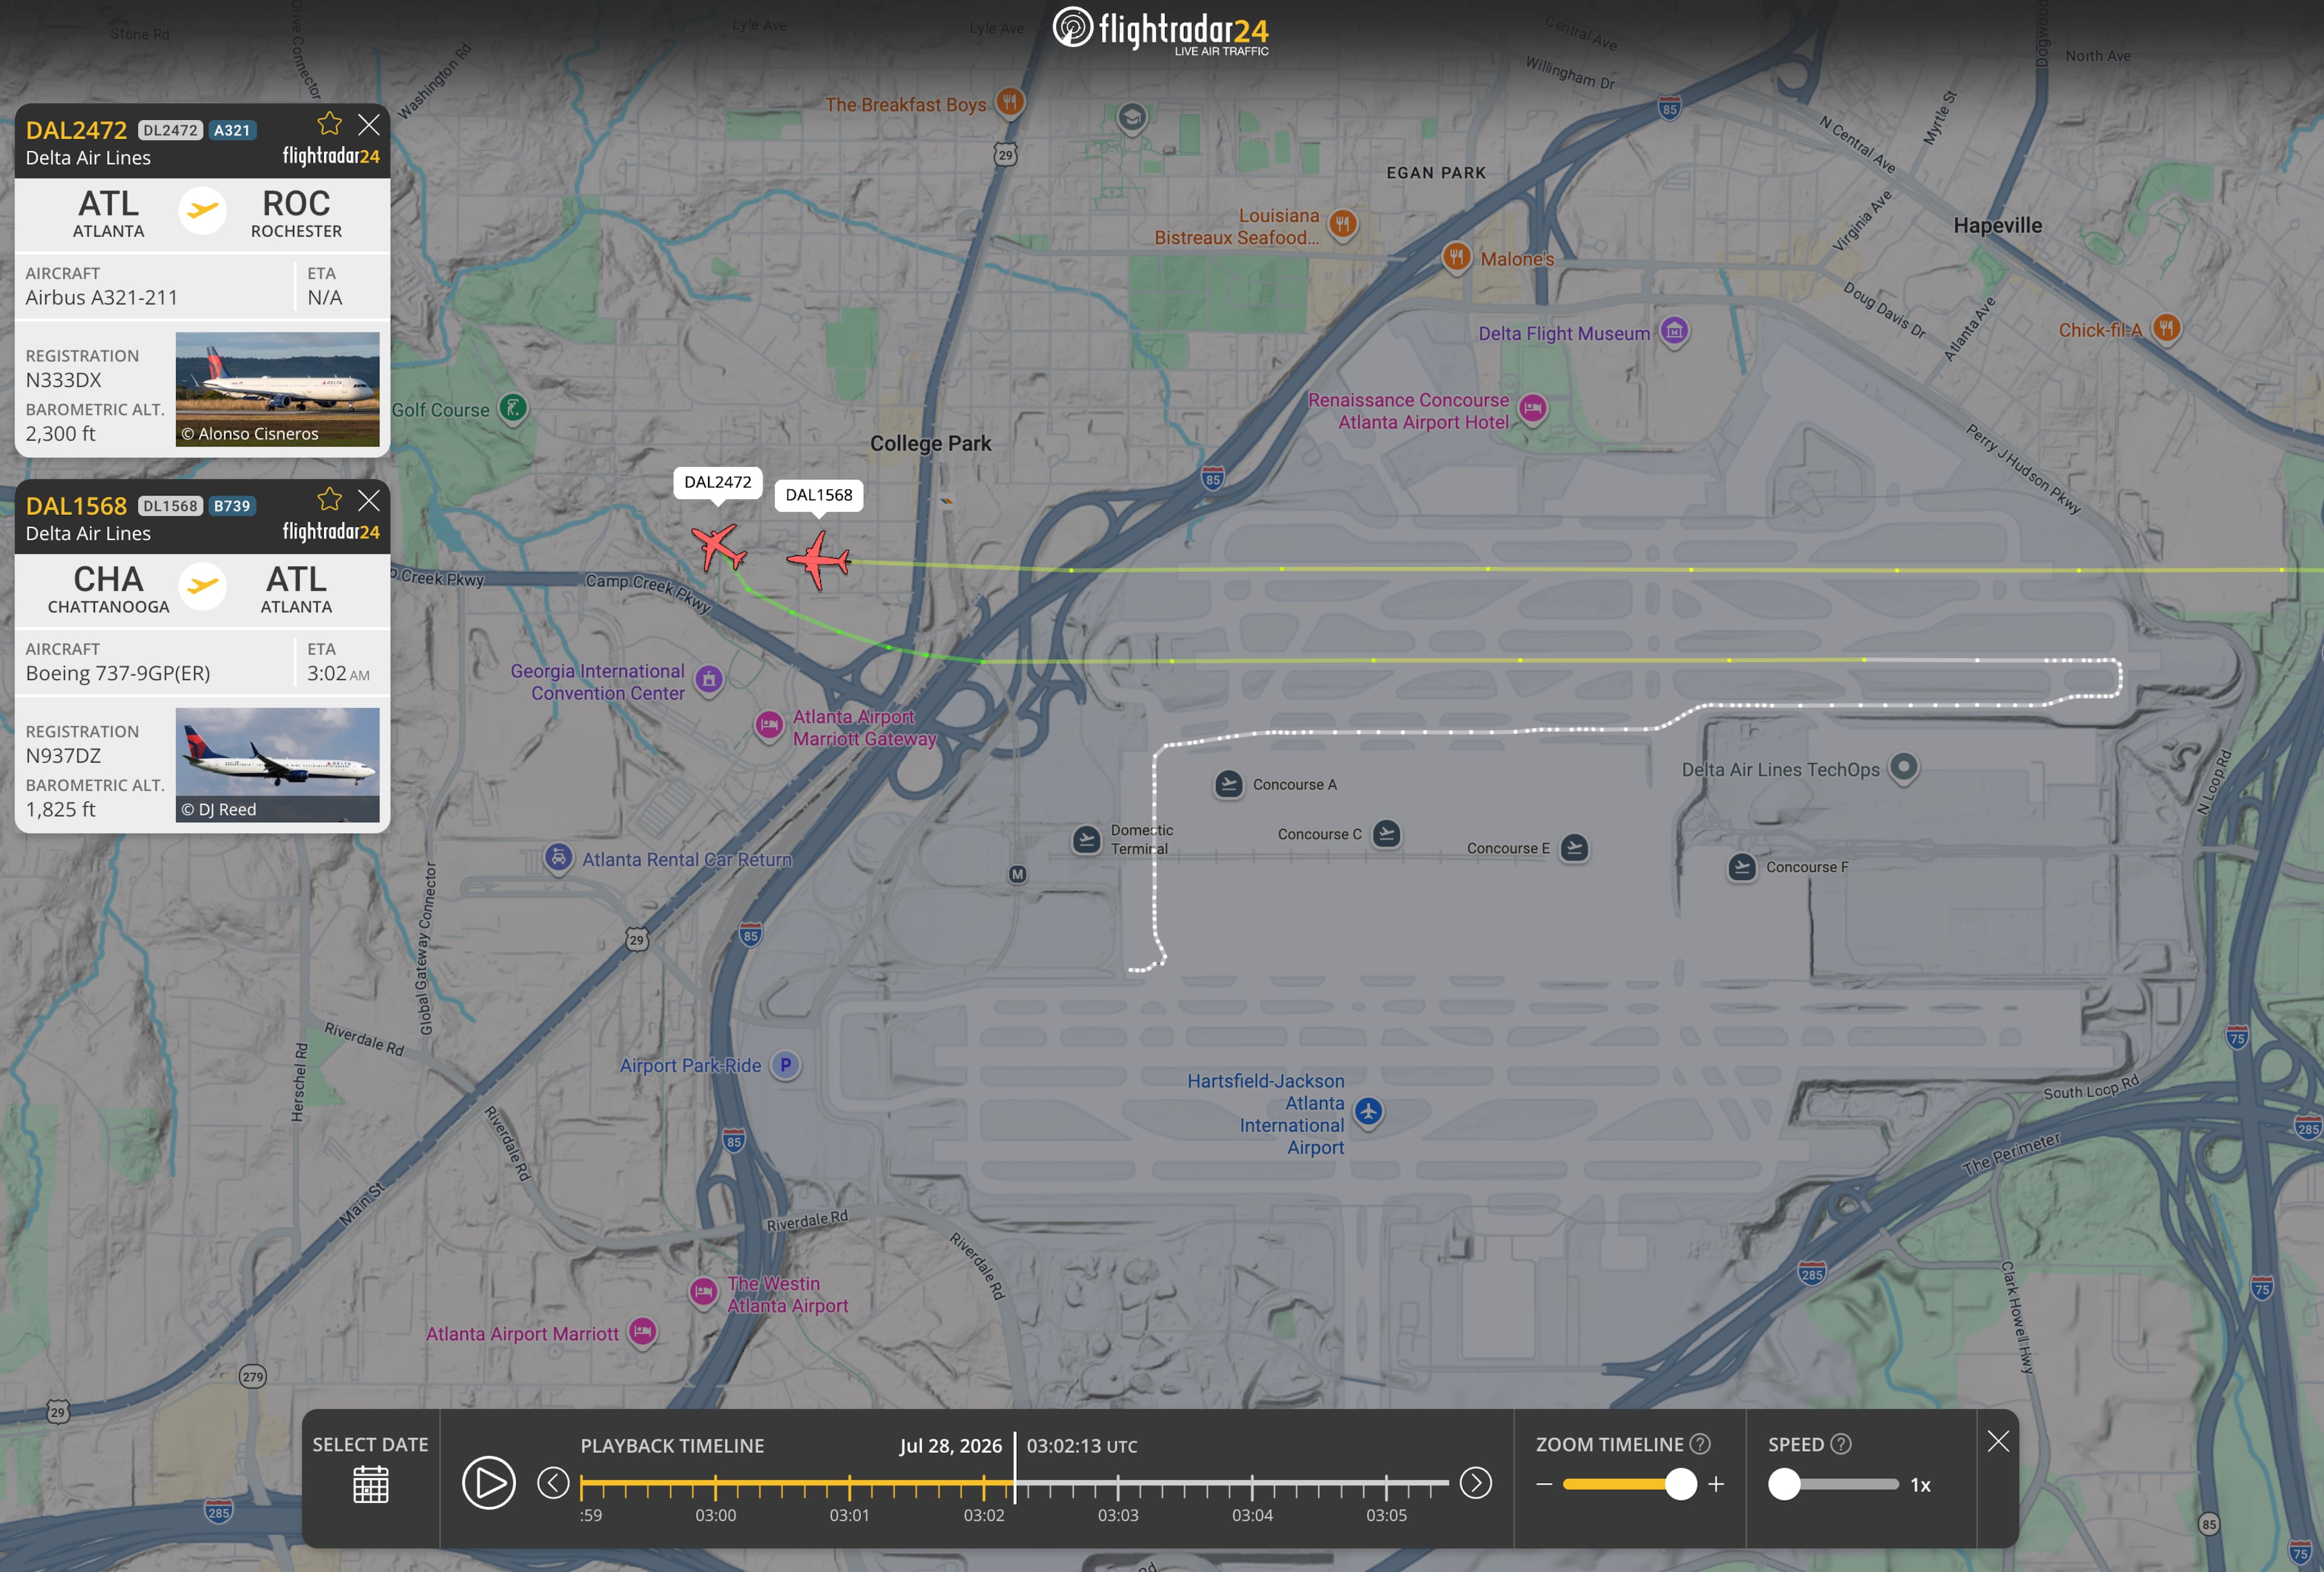2324x1572 pixels.
Task: Click the 03:04 tick on playback timeline
Action: 1252,1488
